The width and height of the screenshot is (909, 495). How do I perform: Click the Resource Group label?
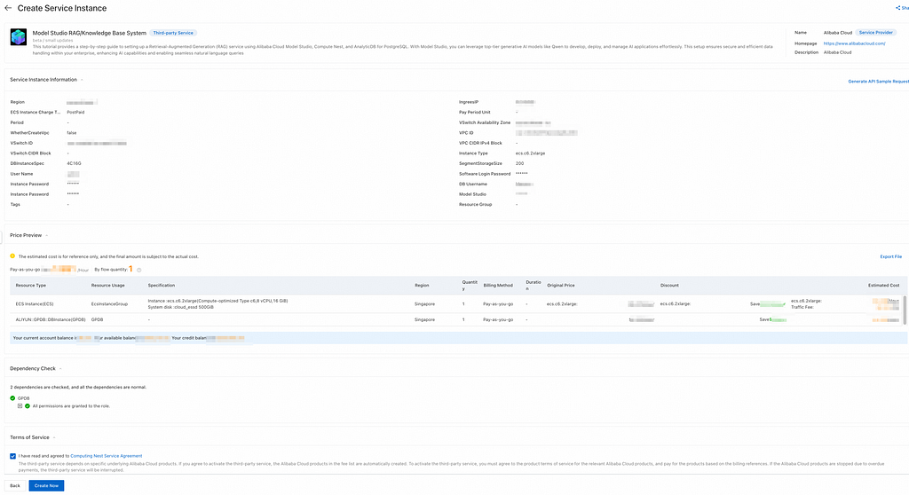pos(476,205)
